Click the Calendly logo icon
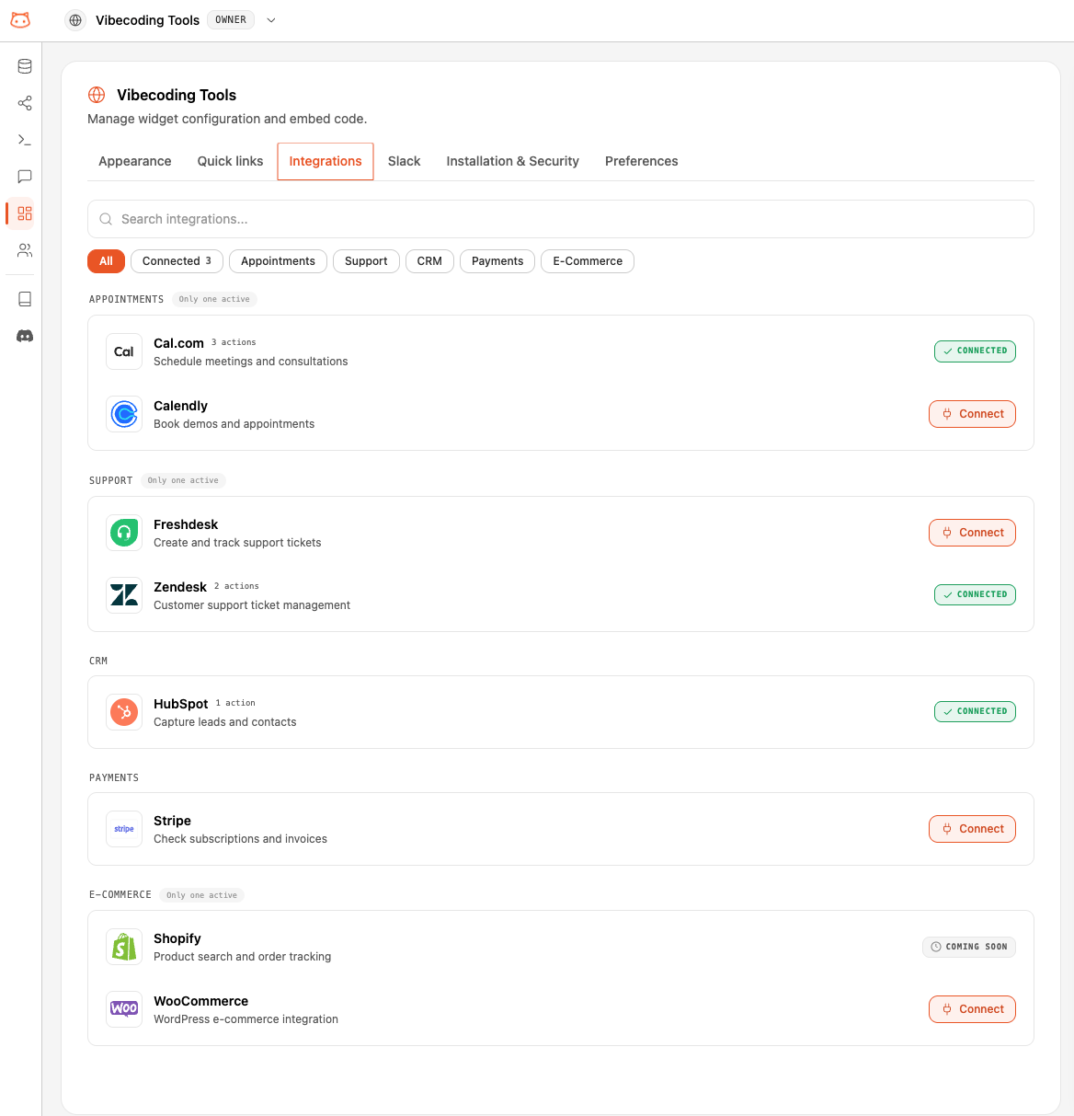This screenshot has height=1116, width=1074. [x=124, y=414]
